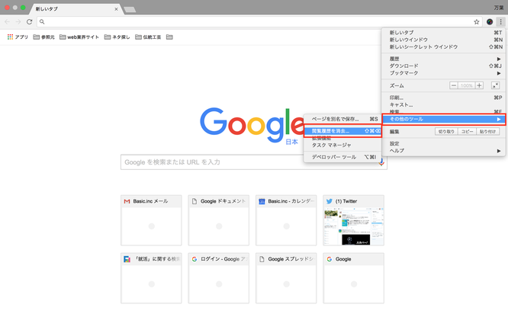Click the 万葉 profile name
This screenshot has height=317, width=508.
(x=499, y=8)
